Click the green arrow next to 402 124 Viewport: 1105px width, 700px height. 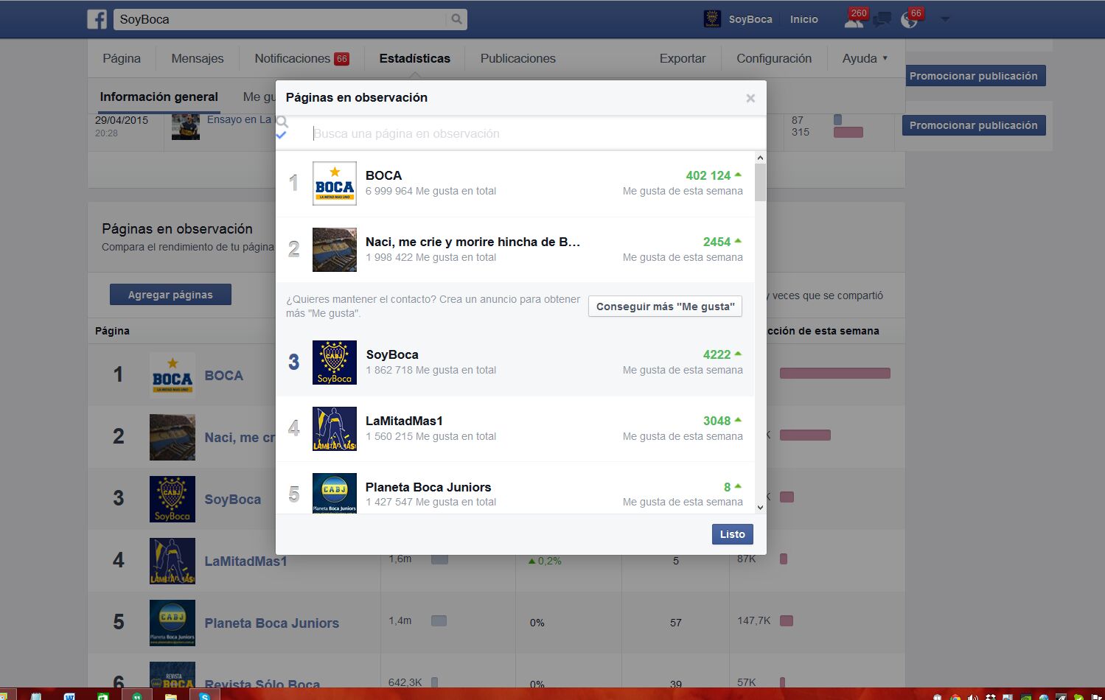[738, 175]
